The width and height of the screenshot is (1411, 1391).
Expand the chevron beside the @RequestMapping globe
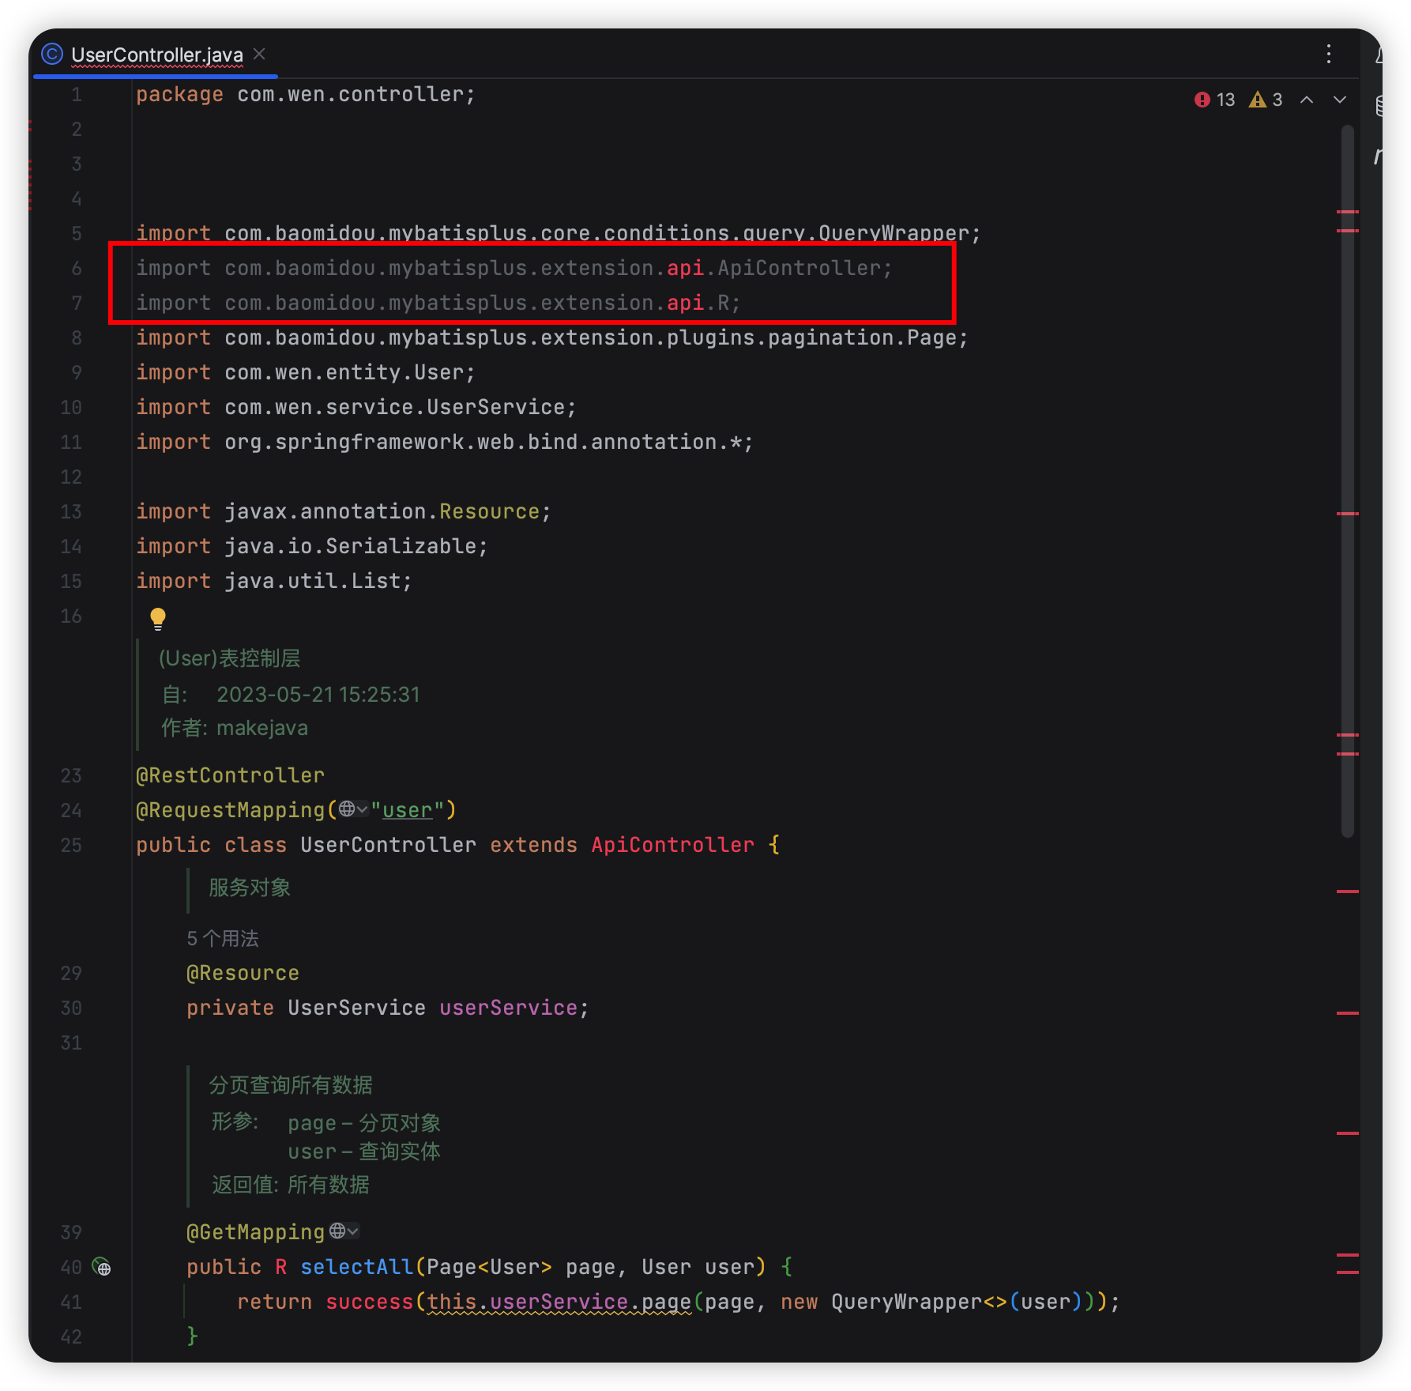(x=363, y=810)
